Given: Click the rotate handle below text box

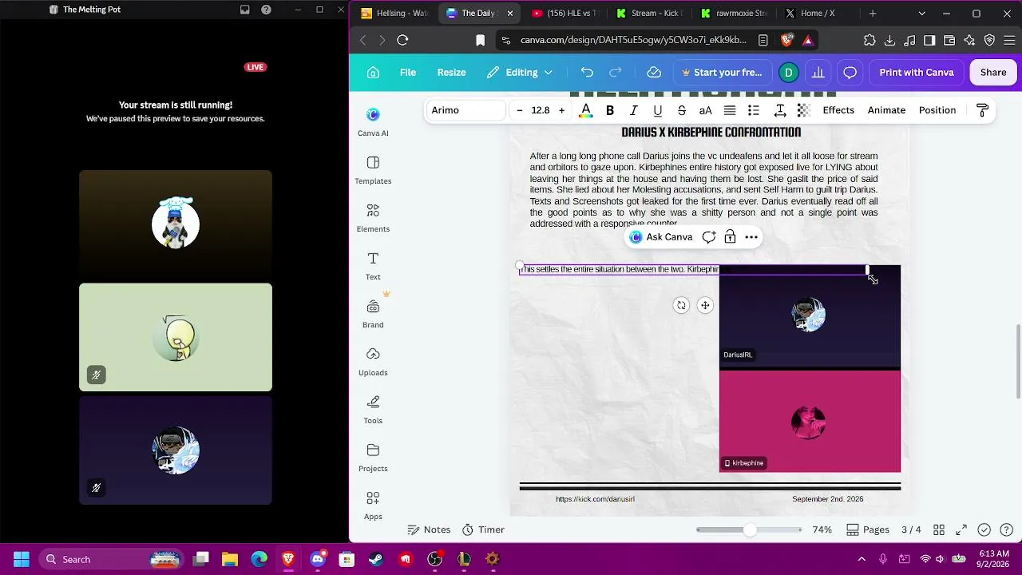Looking at the screenshot, I should (681, 305).
